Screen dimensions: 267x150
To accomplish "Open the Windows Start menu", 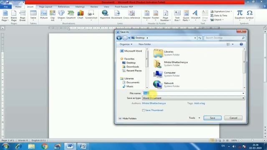I will (5, 146).
